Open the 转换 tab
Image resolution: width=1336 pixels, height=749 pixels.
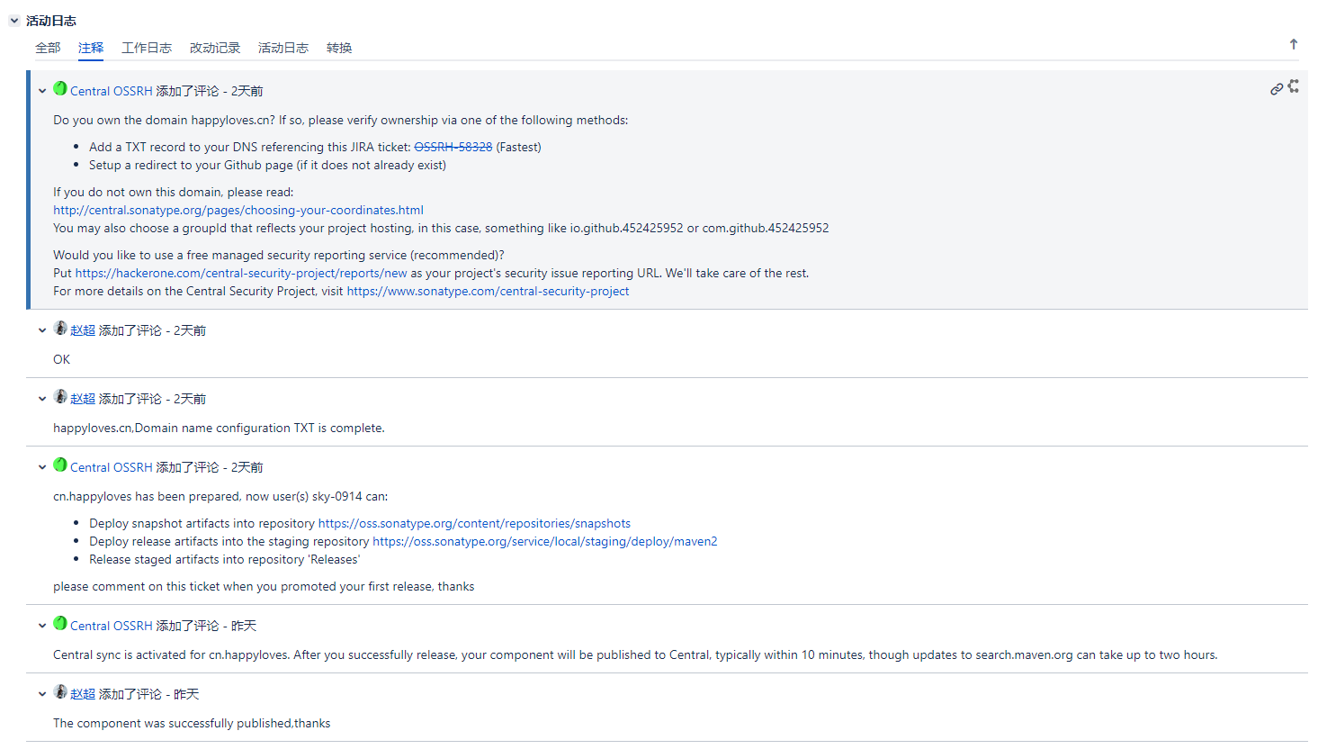(x=339, y=48)
